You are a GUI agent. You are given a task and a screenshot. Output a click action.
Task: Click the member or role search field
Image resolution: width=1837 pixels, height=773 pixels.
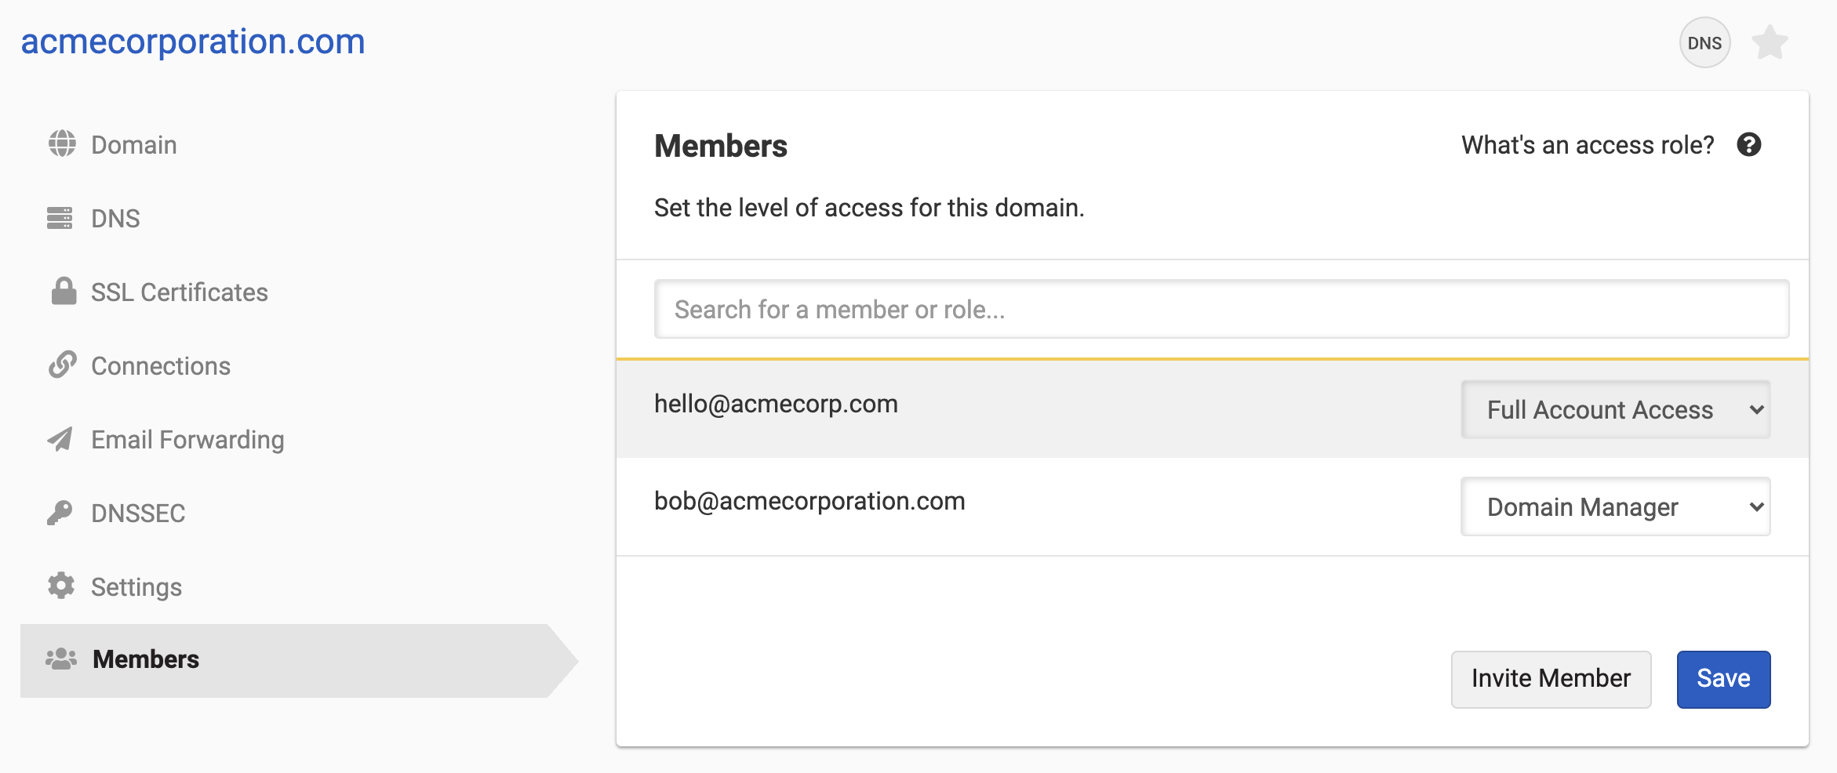1221,310
